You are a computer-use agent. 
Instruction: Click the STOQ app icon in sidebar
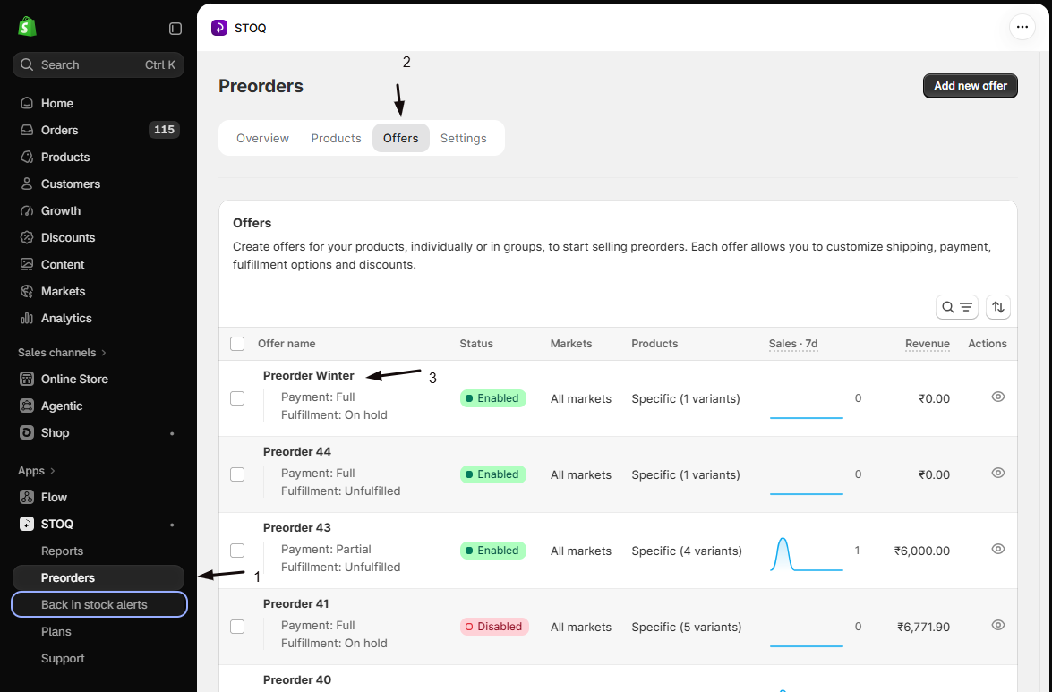tap(27, 524)
